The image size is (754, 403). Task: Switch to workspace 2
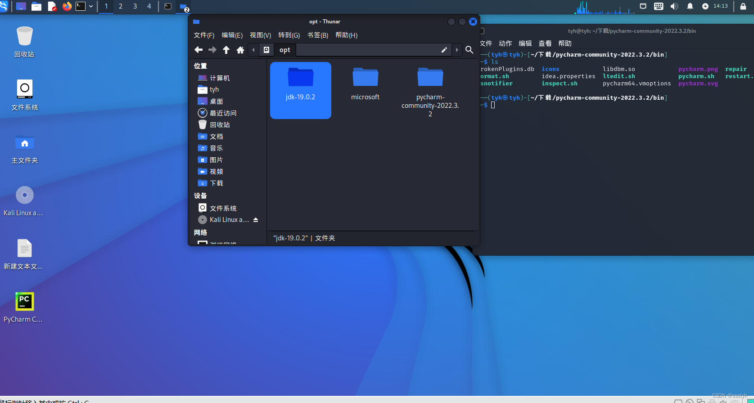coord(121,6)
